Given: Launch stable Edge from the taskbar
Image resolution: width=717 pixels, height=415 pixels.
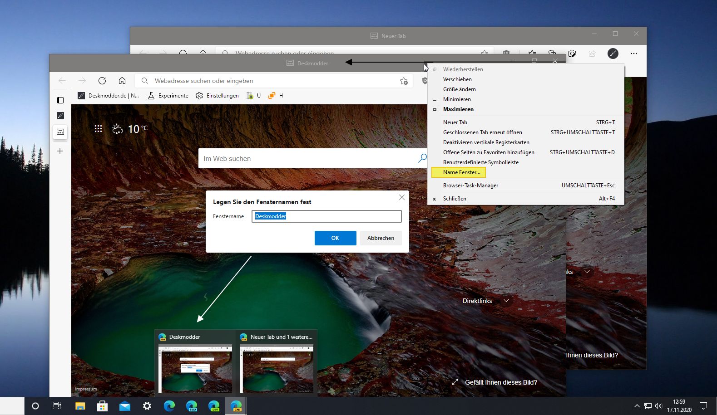Looking at the screenshot, I should pos(169,406).
